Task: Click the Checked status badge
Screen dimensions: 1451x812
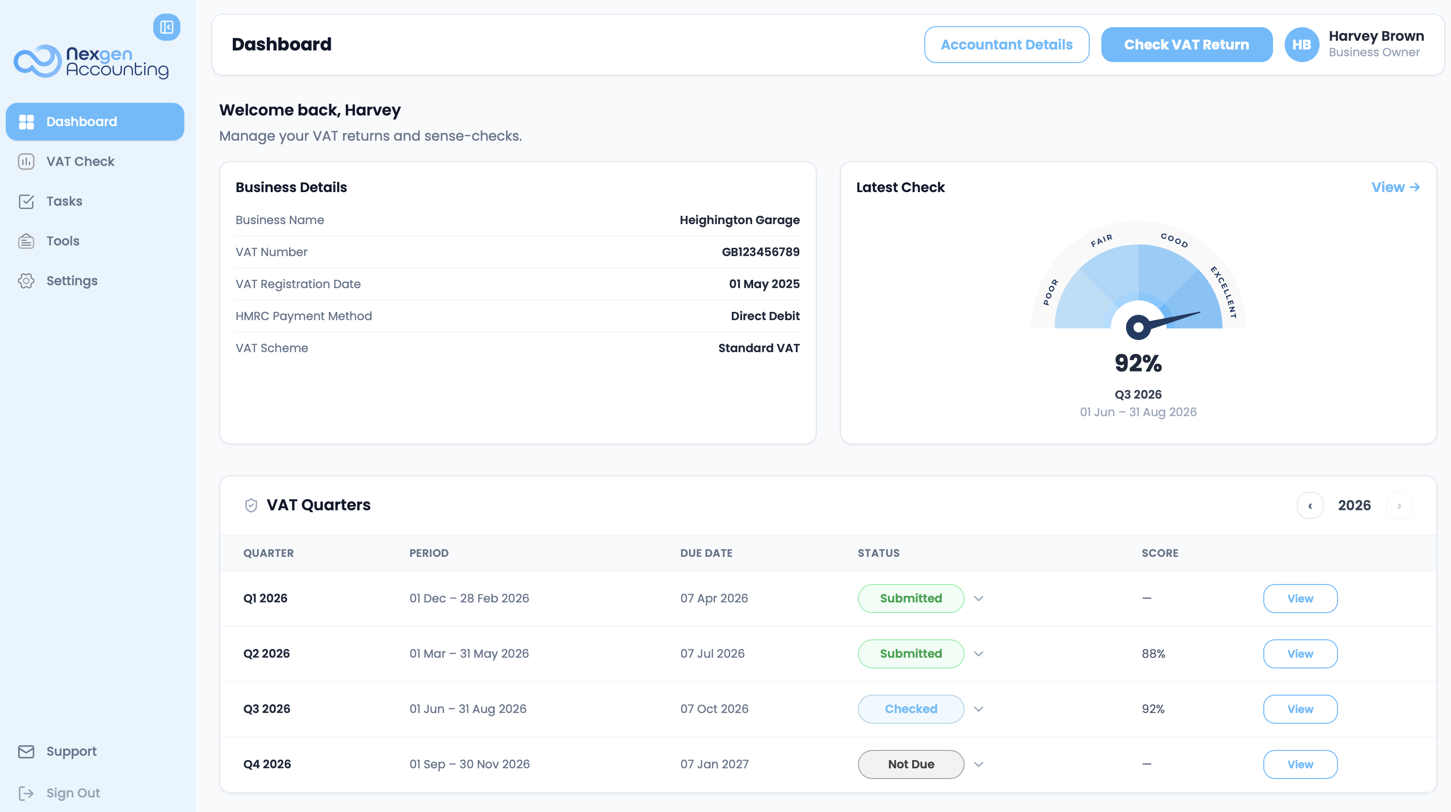Action: pyautogui.click(x=911, y=709)
